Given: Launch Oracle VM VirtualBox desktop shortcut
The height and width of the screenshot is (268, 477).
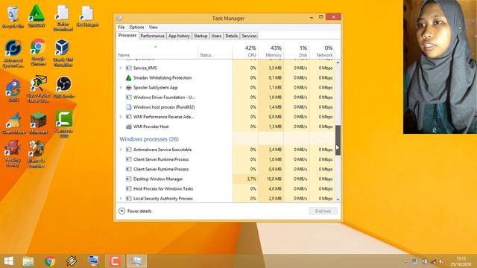Looking at the screenshot, I should tap(63, 52).
